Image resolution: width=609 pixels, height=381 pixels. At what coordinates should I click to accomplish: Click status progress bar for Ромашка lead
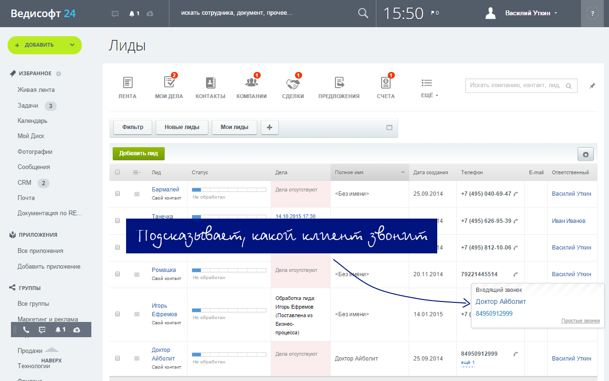(229, 271)
